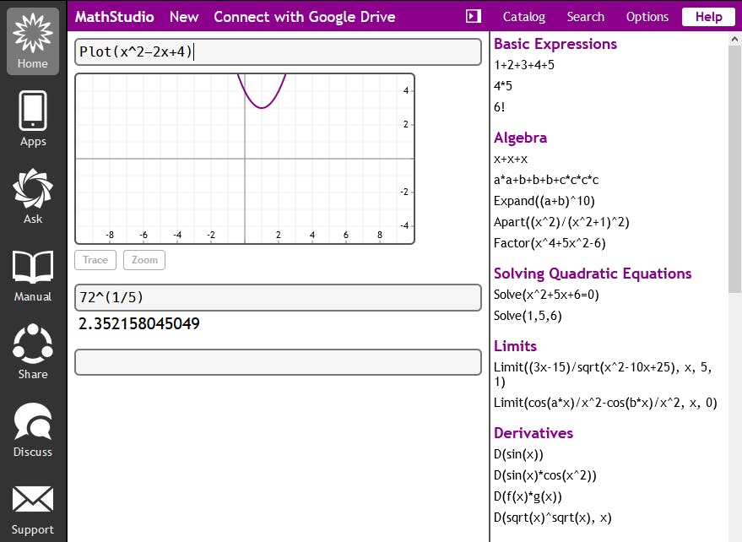Select the Help tab
742x542 pixels.
point(708,17)
